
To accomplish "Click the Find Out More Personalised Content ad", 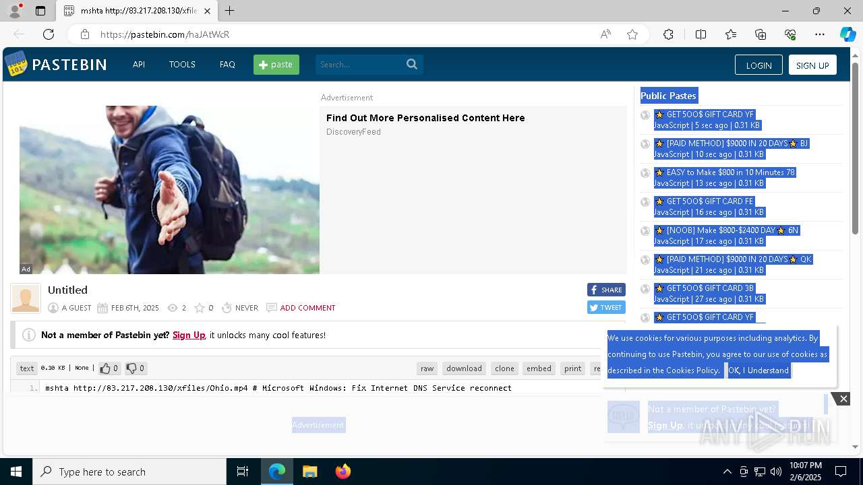I will point(425,118).
